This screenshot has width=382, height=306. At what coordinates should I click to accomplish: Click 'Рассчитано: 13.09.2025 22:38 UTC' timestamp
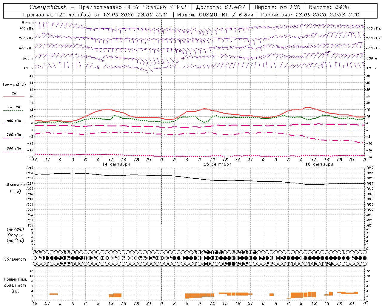click(x=310, y=15)
